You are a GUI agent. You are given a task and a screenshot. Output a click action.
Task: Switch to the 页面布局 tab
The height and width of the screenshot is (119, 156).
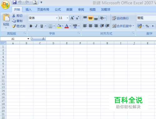point(43,9)
